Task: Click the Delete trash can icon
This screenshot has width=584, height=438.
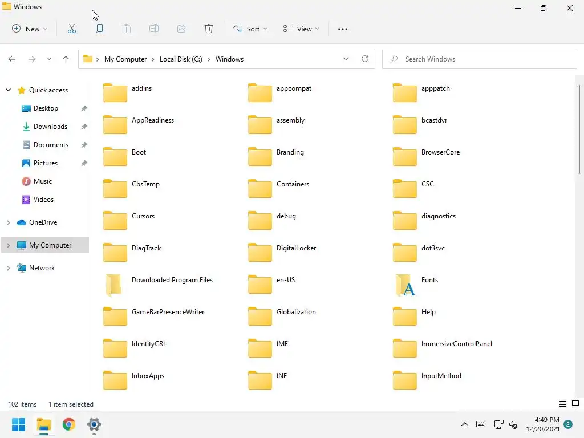Action: [x=209, y=29]
